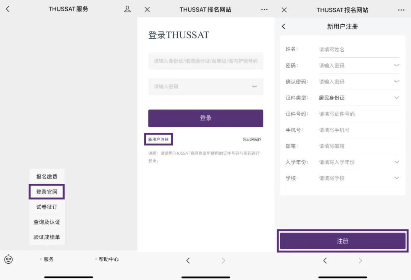Toggle visibility for the 确认密码 field
Image resolution: width=411 pixels, height=280 pixels.
(x=397, y=81)
